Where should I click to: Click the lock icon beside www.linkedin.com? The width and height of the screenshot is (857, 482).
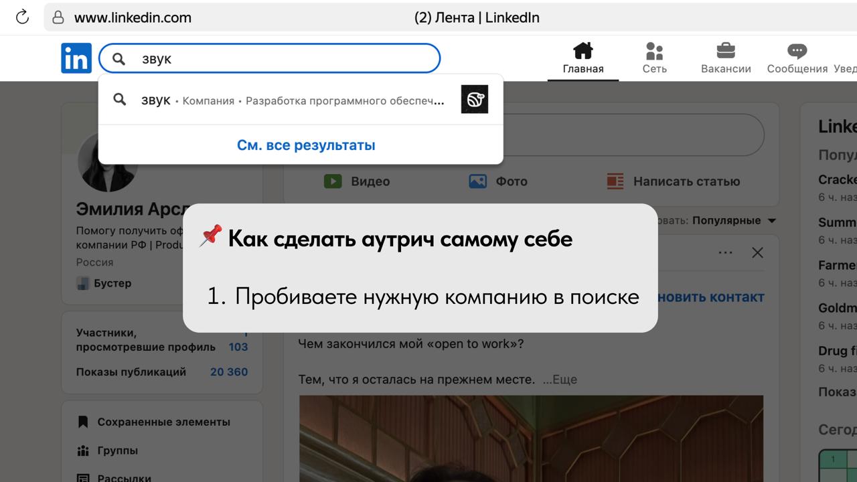pyautogui.click(x=58, y=17)
